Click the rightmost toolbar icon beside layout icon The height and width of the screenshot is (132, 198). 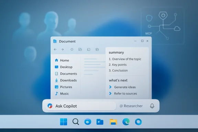(x=97, y=49)
